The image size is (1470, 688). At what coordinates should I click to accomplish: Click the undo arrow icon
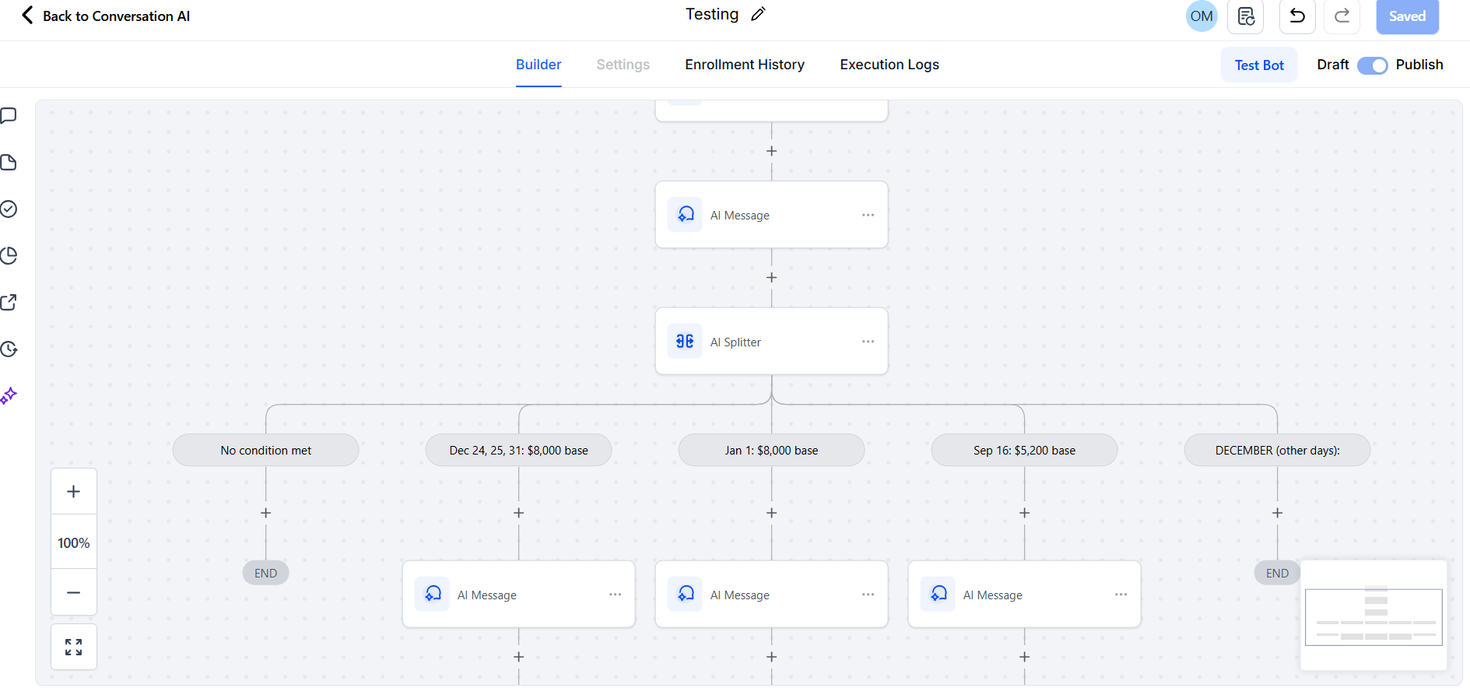point(1296,16)
